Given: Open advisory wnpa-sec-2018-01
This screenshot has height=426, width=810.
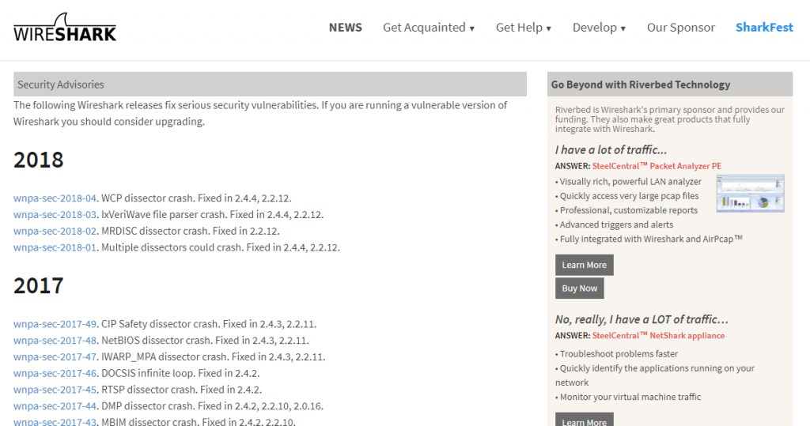Looking at the screenshot, I should point(55,248).
